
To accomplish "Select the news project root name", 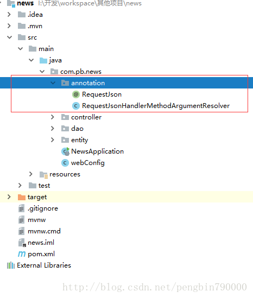I will (26, 3).
